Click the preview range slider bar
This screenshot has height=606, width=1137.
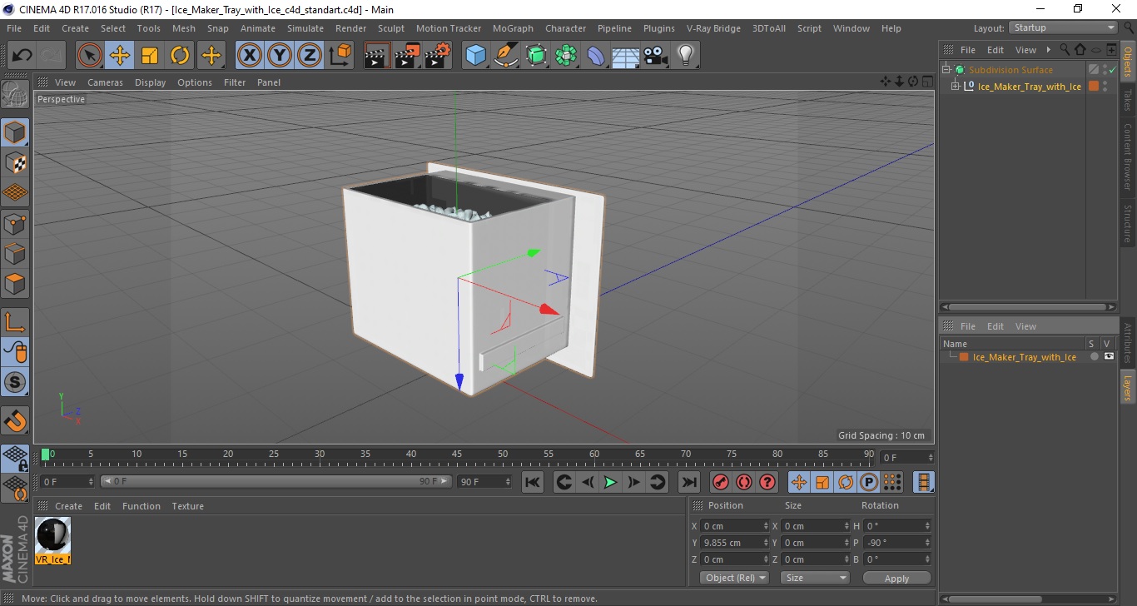(276, 482)
